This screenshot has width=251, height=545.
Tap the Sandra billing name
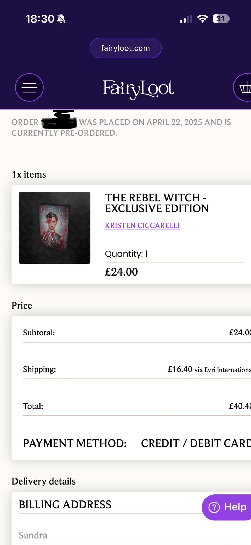(x=33, y=535)
